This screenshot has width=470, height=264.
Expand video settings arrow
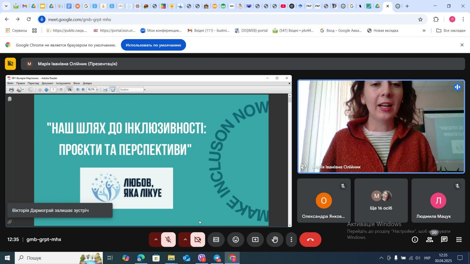coord(185,239)
